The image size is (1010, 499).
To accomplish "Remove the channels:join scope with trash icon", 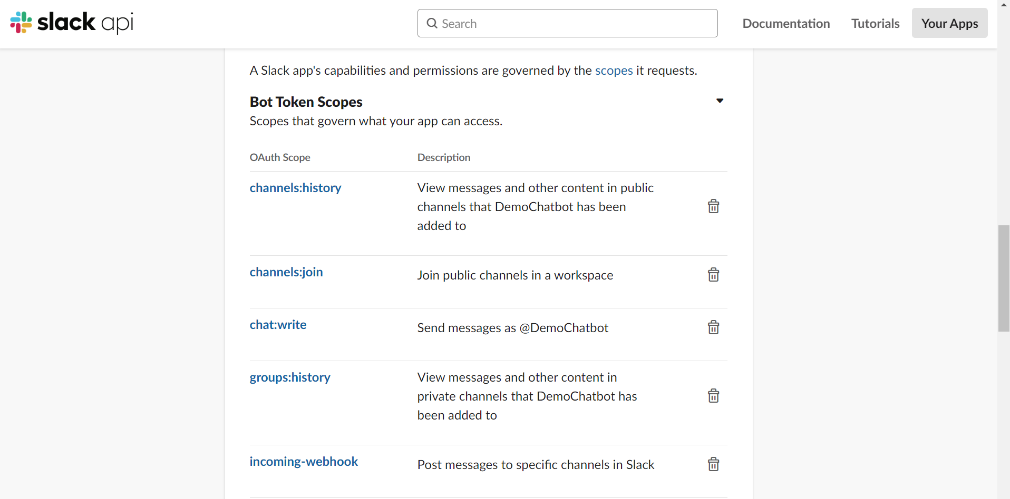I will tap(713, 275).
